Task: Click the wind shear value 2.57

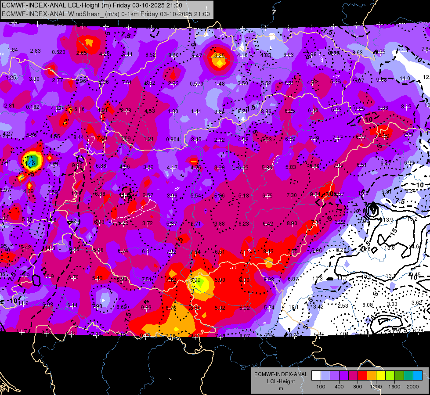Action: (148, 195)
